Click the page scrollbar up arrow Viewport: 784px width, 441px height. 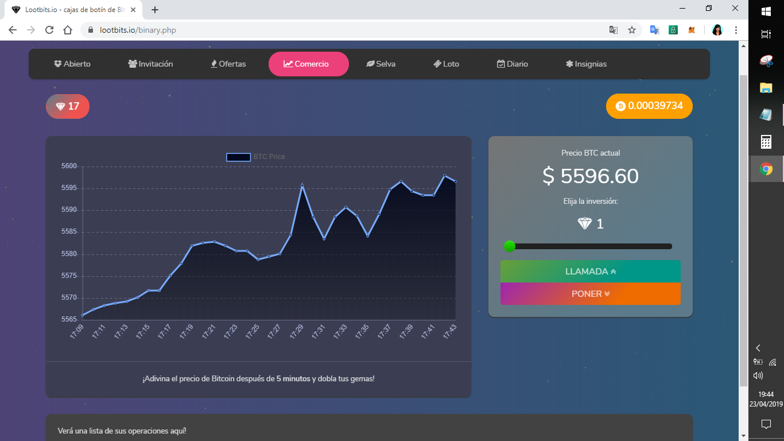743,45
